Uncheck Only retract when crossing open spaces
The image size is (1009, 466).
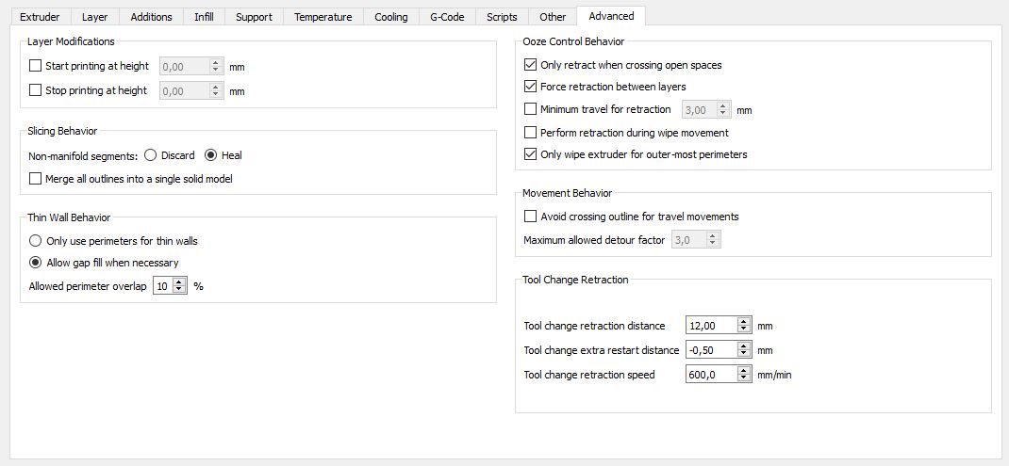click(530, 65)
